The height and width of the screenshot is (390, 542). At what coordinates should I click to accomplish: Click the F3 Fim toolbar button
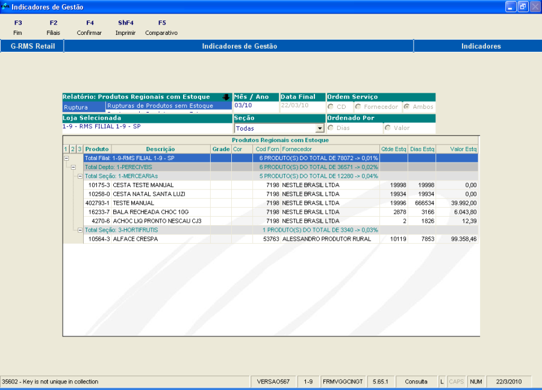(x=18, y=28)
